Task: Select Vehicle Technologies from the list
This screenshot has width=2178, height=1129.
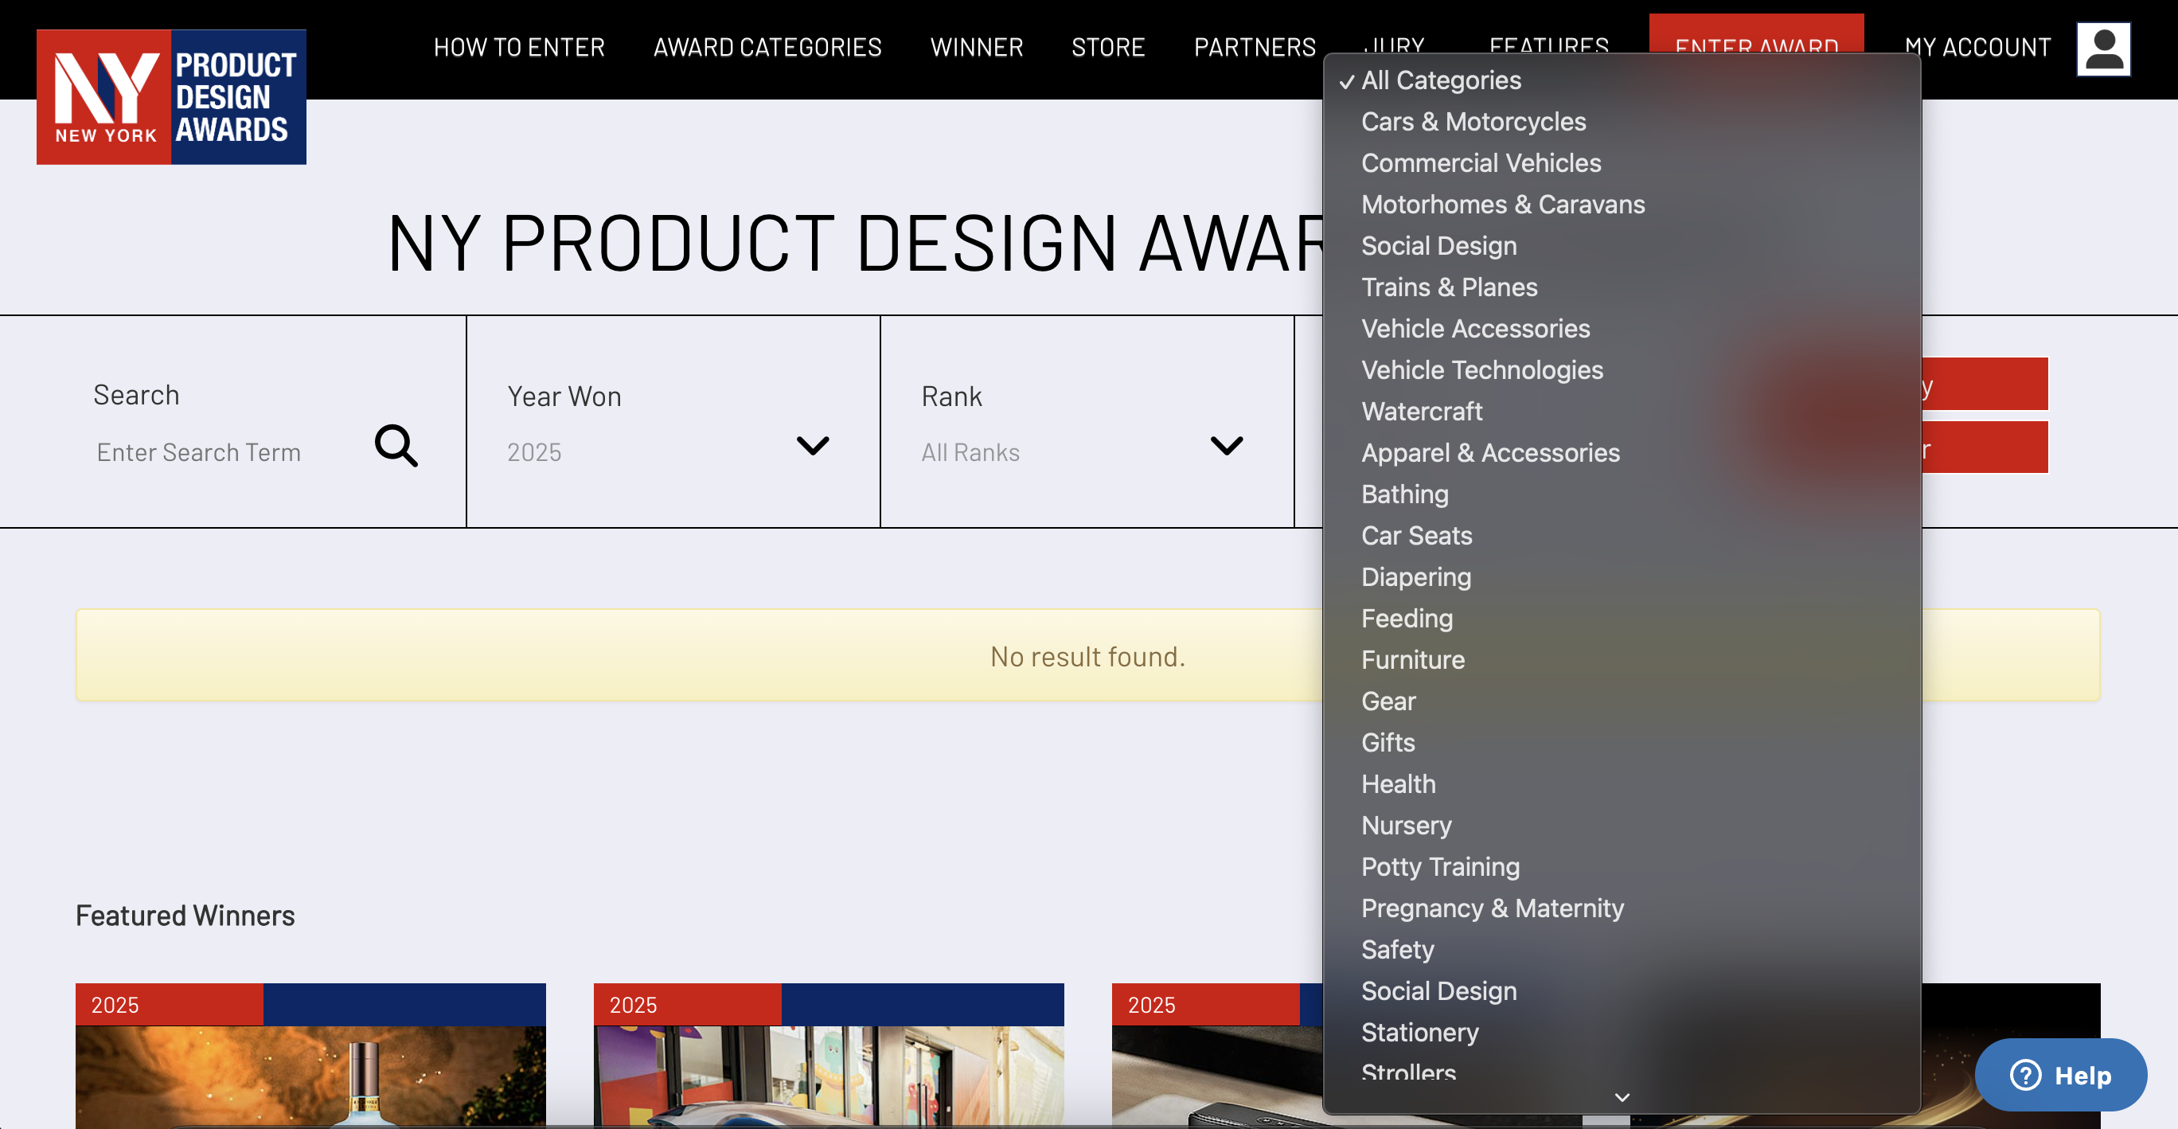Action: [x=1481, y=369]
